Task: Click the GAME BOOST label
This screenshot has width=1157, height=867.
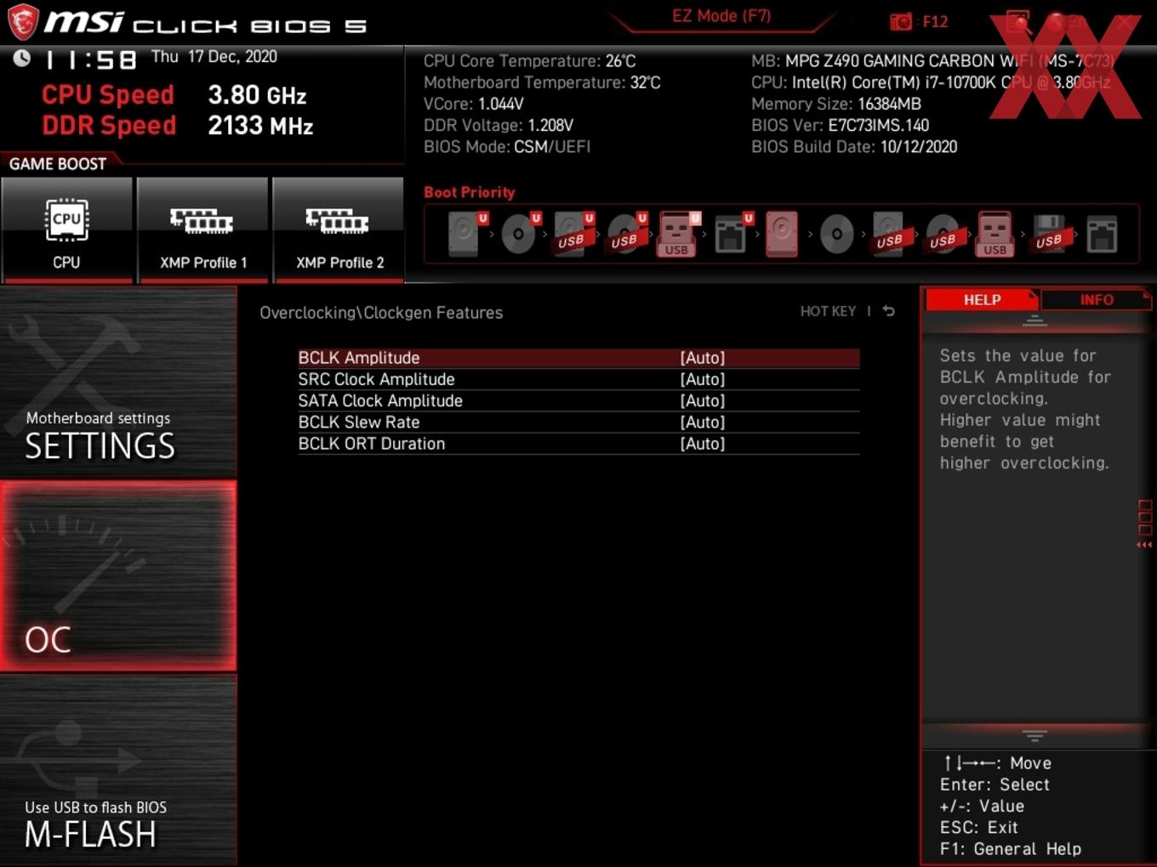Action: [x=58, y=164]
